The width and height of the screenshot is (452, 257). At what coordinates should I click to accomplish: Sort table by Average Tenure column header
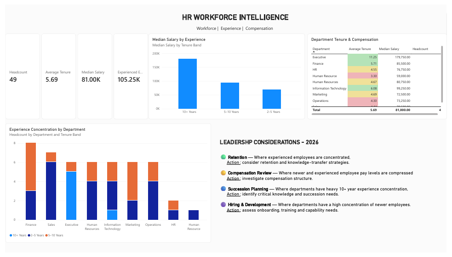coord(360,49)
